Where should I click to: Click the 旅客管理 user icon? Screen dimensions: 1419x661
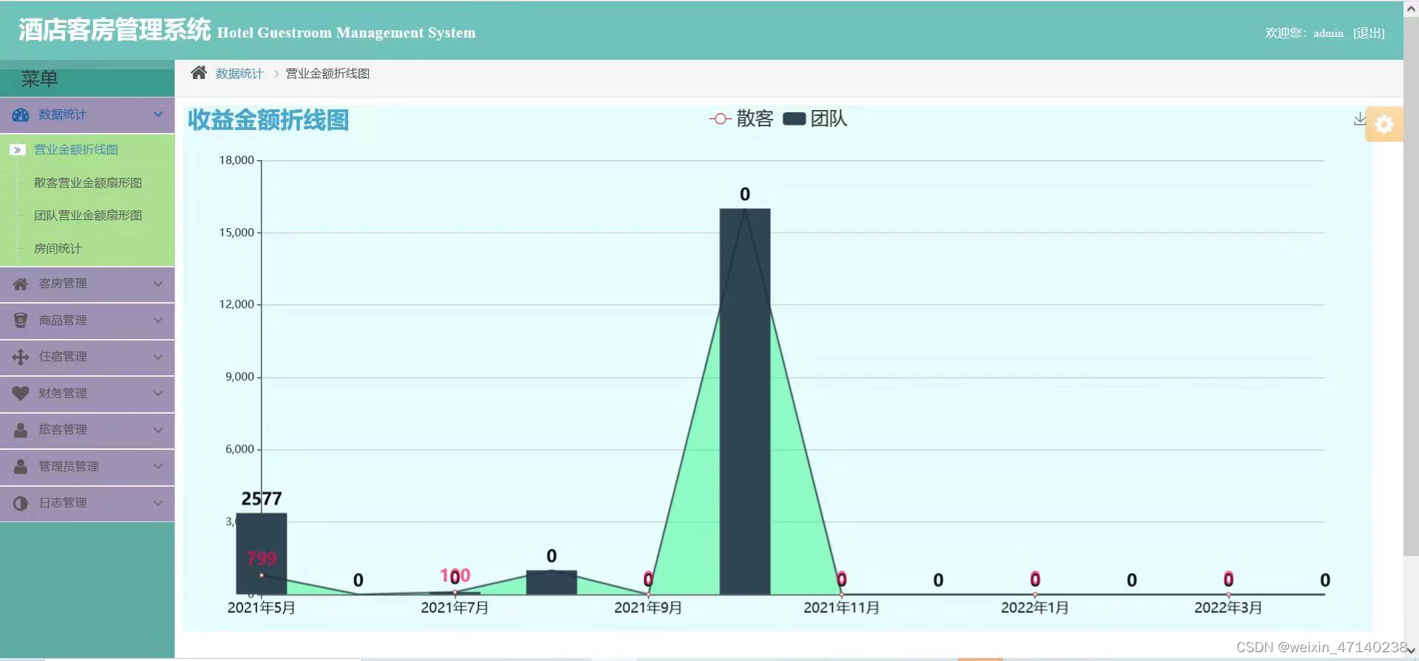[21, 430]
